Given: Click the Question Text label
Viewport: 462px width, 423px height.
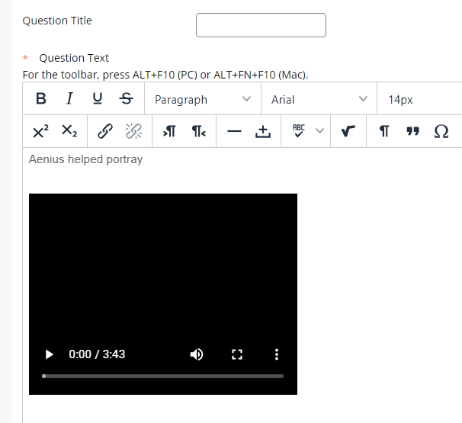Looking at the screenshot, I should click(x=74, y=58).
